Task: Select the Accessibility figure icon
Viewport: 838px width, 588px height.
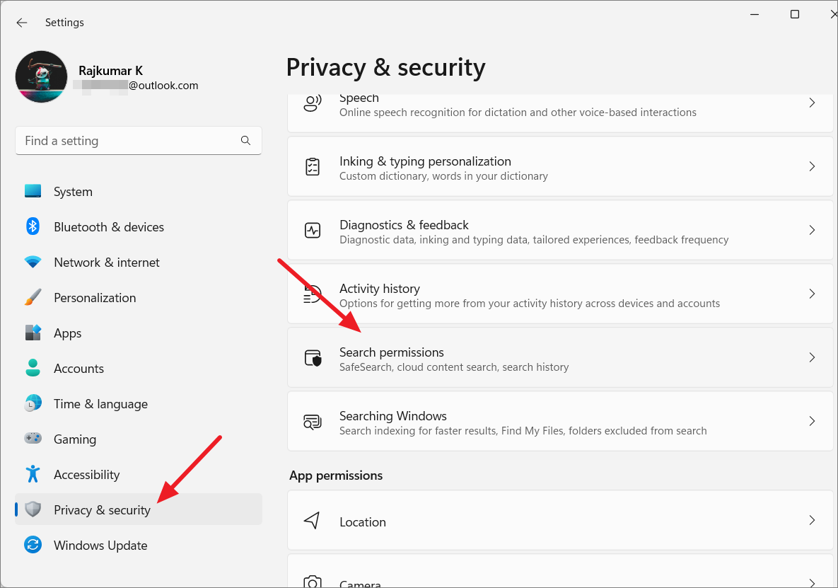Action: pos(33,474)
